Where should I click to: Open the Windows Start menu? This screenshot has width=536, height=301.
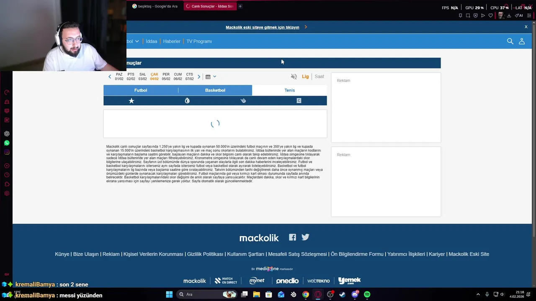point(169,294)
